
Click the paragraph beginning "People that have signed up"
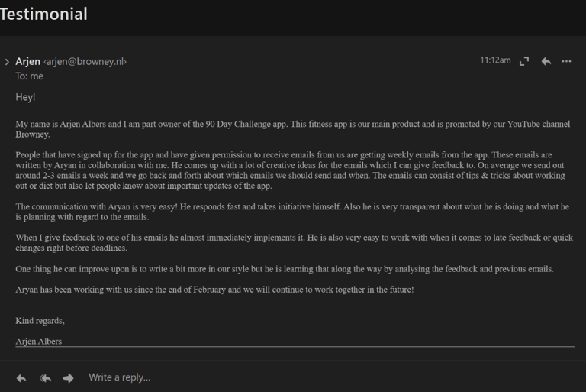tap(290, 170)
